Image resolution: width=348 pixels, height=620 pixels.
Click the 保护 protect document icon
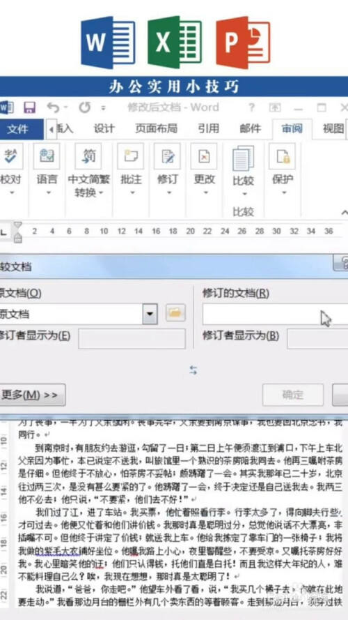point(282,157)
